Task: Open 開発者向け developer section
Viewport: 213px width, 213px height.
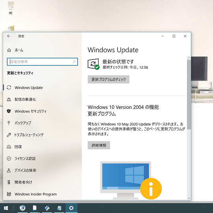Action: 23,182
